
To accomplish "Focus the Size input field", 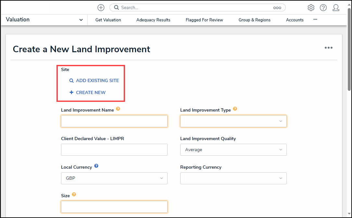I will 114,207.
